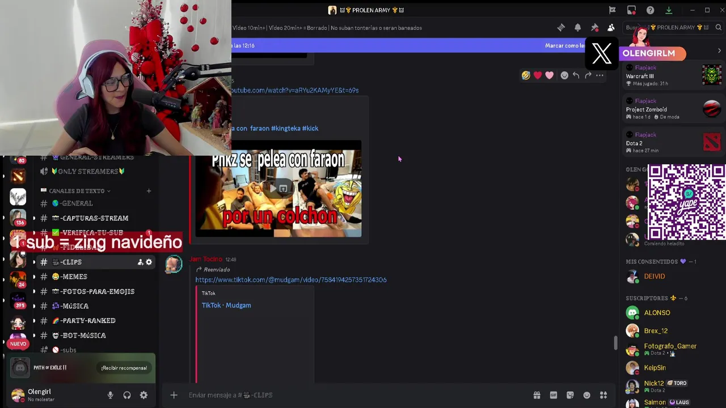Open Flapjack Project Zomboid activity card

click(673, 109)
